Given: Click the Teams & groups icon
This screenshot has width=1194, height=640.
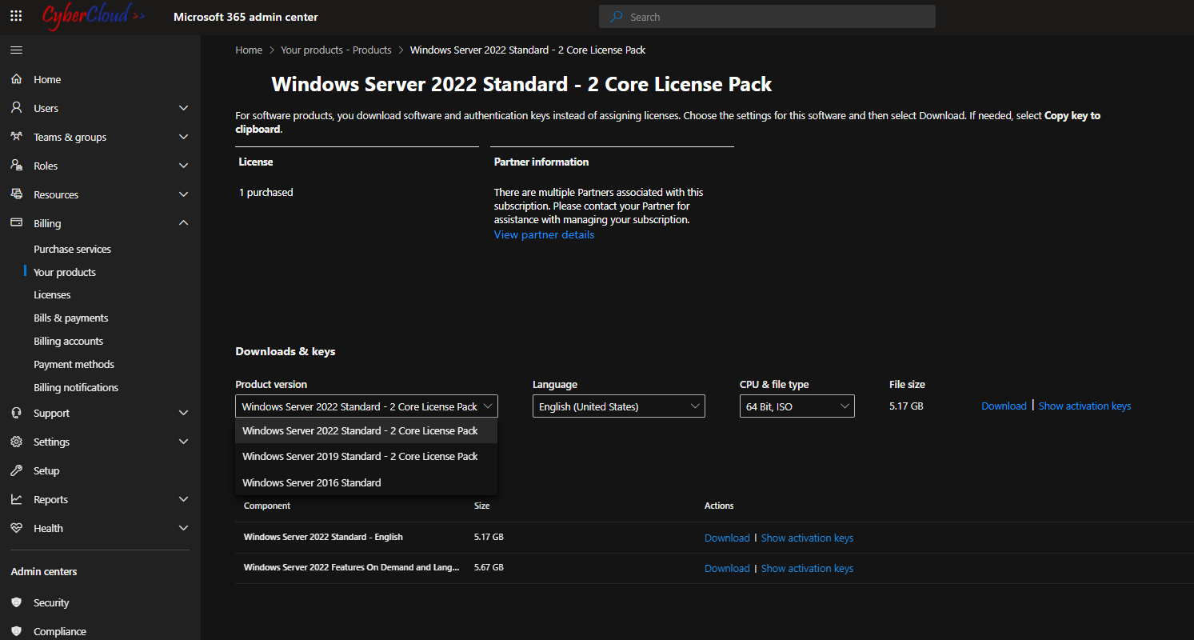Looking at the screenshot, I should (x=16, y=137).
